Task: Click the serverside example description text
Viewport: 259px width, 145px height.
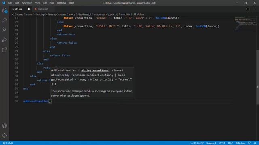Action: pos(91,93)
